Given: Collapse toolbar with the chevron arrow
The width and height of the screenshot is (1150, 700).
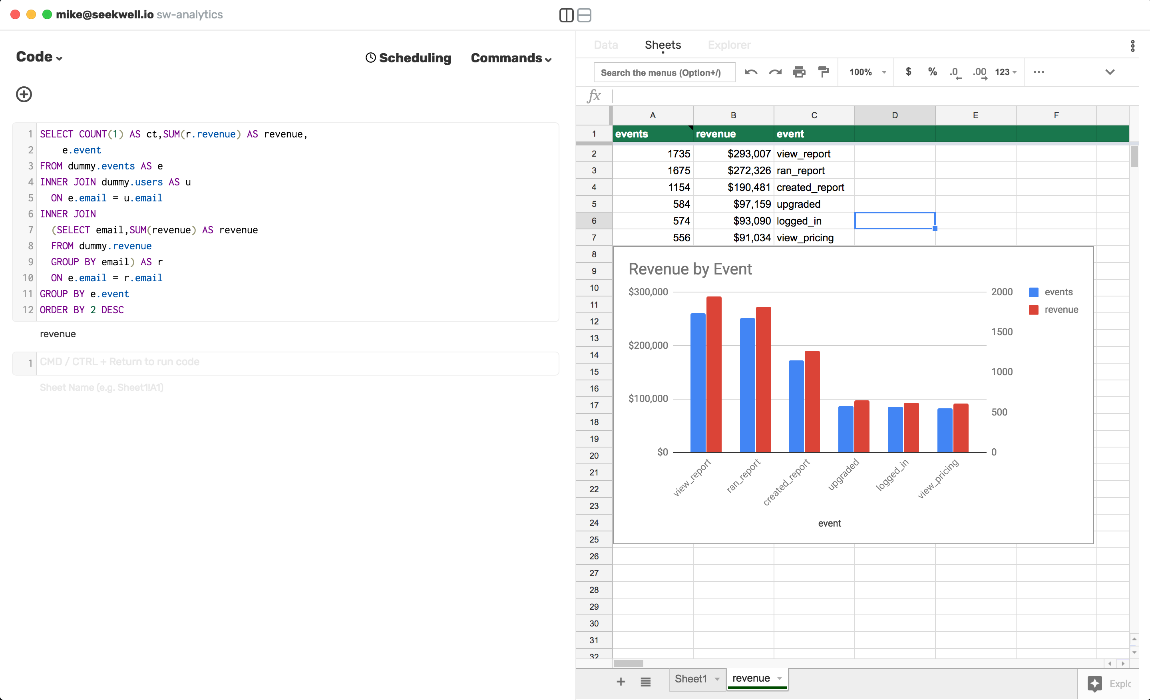Looking at the screenshot, I should (x=1110, y=72).
